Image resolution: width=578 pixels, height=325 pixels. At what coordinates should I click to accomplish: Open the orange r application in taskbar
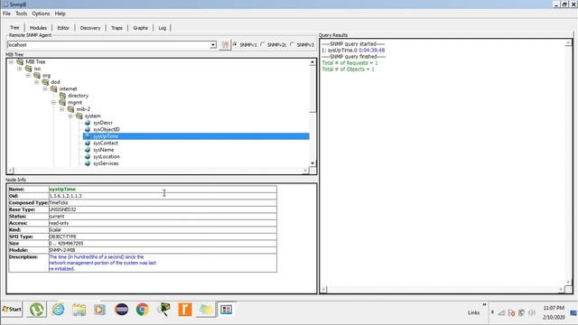point(184,310)
